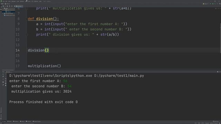The image size is (221, 124).
Task: Click line number 12 in the gutter
Action: [18, 40]
